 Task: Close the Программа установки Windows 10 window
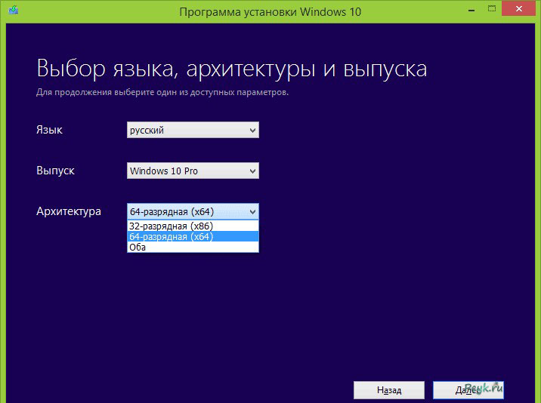click(x=518, y=9)
